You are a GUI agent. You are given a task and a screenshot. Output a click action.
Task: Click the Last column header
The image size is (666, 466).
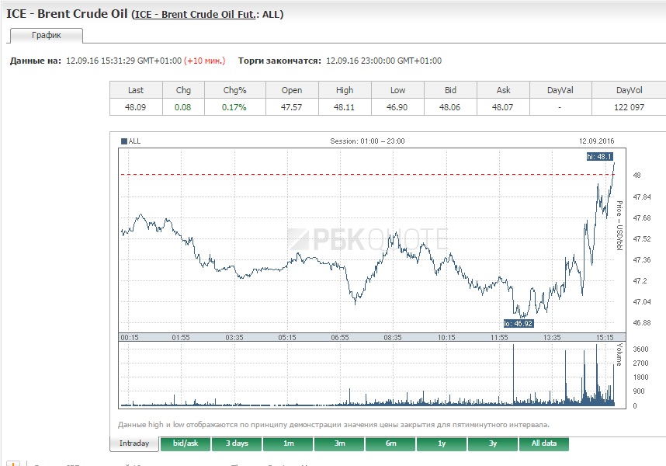click(x=136, y=90)
